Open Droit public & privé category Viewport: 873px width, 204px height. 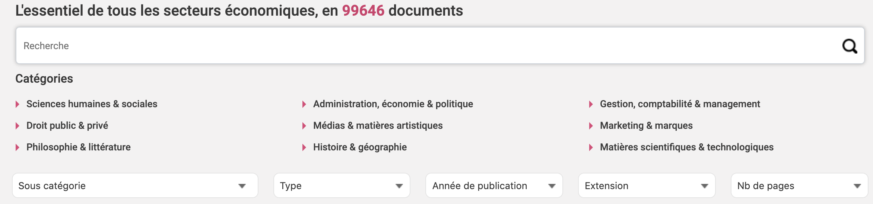pyautogui.click(x=67, y=125)
